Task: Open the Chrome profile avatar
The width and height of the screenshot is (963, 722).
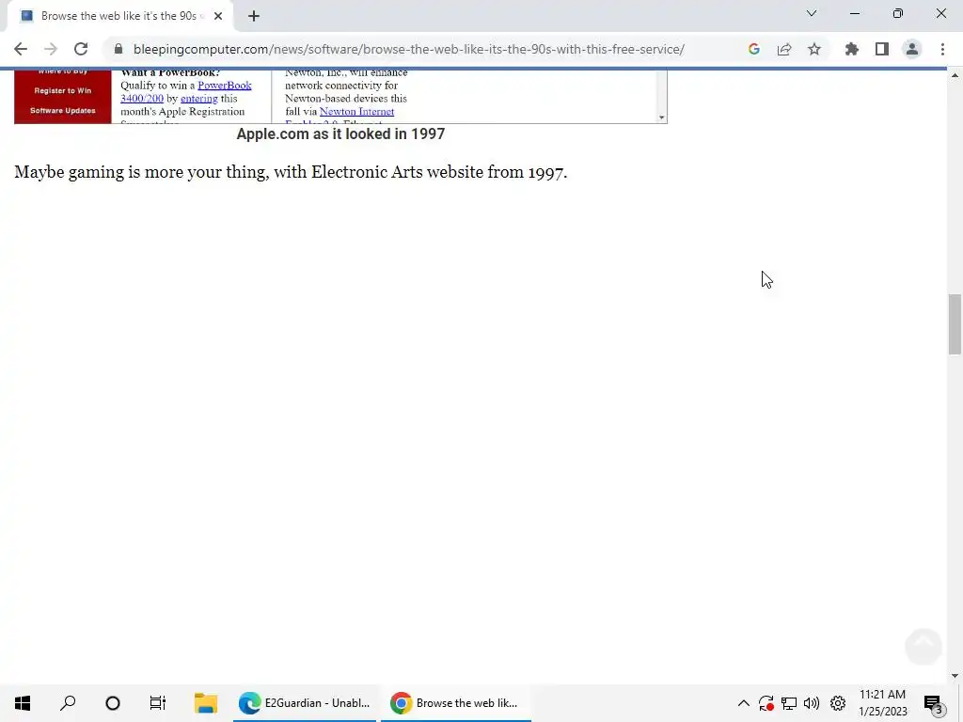Action: (x=912, y=49)
